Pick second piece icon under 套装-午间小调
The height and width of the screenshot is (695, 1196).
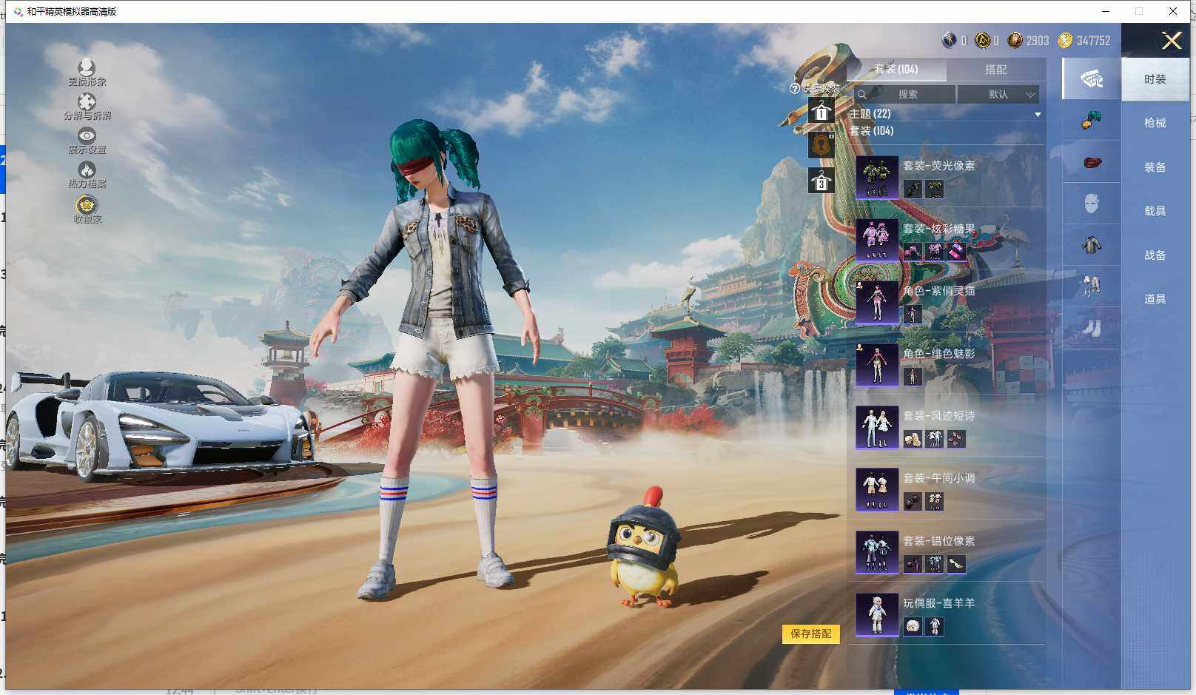(x=935, y=501)
